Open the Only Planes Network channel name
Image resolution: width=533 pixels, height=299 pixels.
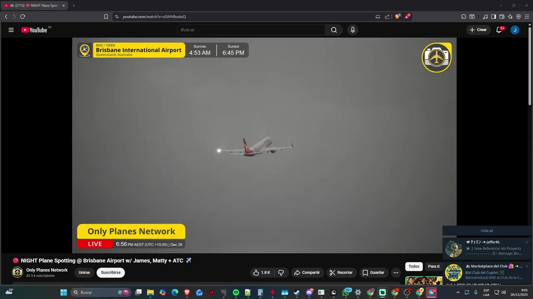coord(47,270)
